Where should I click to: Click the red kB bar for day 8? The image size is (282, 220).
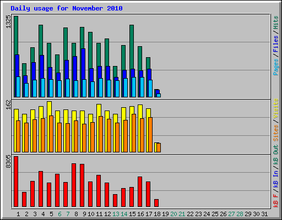click(x=74, y=185)
